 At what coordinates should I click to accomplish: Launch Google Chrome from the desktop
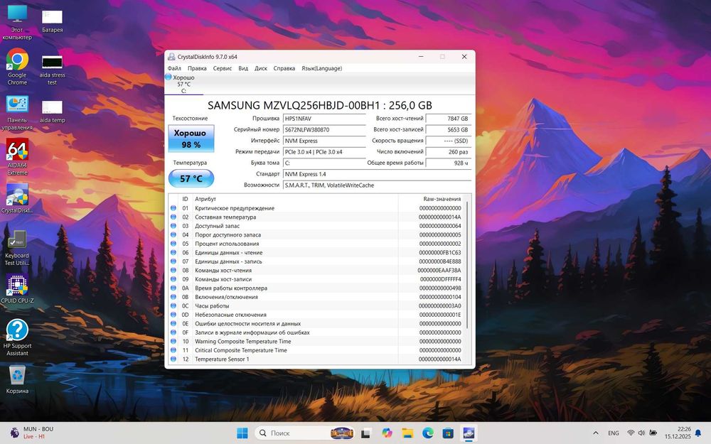click(x=17, y=67)
